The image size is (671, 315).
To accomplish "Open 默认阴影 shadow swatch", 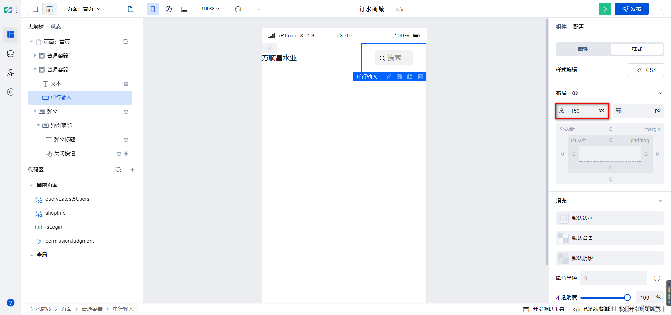I will 563,258.
